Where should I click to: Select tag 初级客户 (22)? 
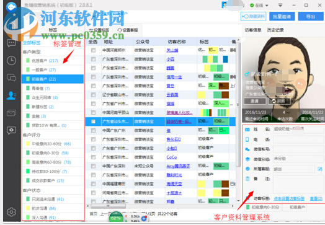tap(53, 79)
